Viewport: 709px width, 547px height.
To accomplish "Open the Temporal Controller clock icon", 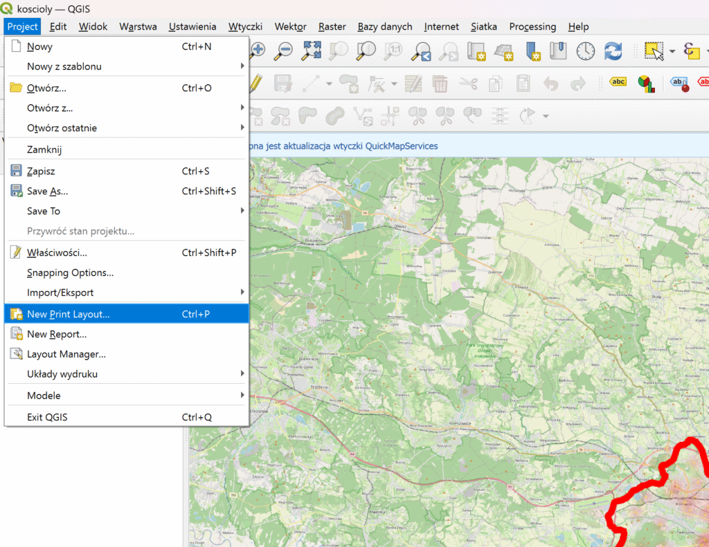I will 586,50.
